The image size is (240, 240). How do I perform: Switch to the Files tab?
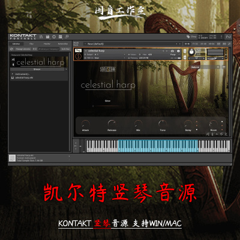[x=31, y=44]
